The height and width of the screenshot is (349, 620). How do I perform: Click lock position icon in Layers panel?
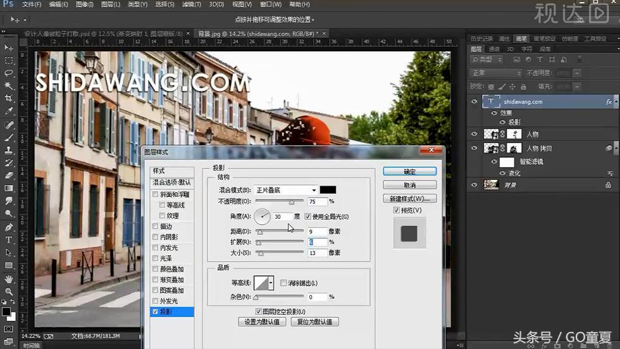pos(512,87)
